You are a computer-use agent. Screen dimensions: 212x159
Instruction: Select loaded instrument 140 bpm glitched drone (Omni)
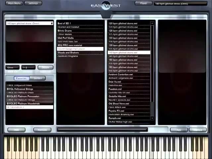point(29,23)
